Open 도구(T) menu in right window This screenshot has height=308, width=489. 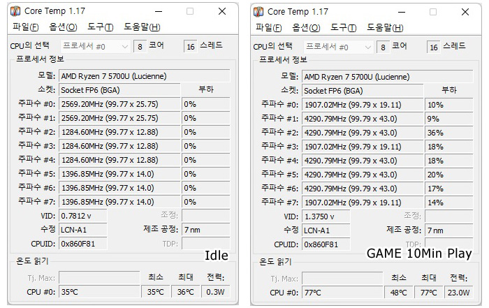342,28
